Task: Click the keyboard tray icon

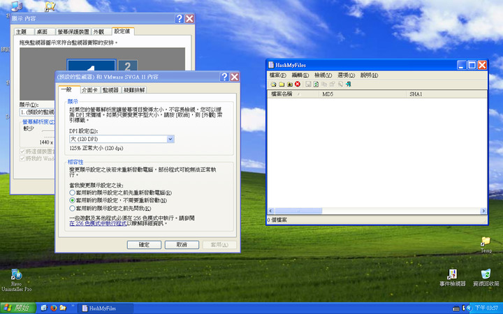Action: click(x=455, y=308)
